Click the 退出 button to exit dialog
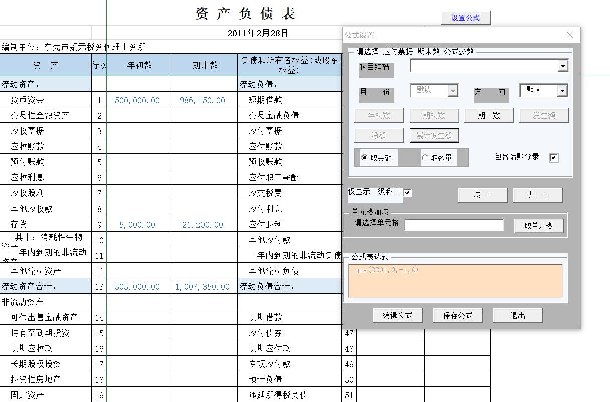The image size is (610, 402). pyautogui.click(x=517, y=315)
